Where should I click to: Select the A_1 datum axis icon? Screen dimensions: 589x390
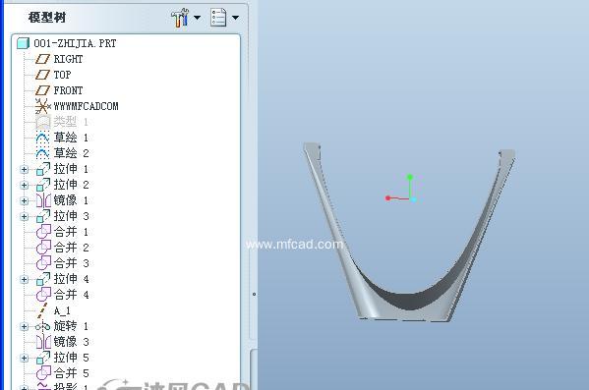43,310
